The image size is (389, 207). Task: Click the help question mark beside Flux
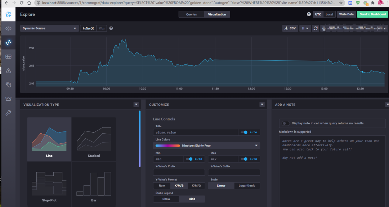point(111,28)
